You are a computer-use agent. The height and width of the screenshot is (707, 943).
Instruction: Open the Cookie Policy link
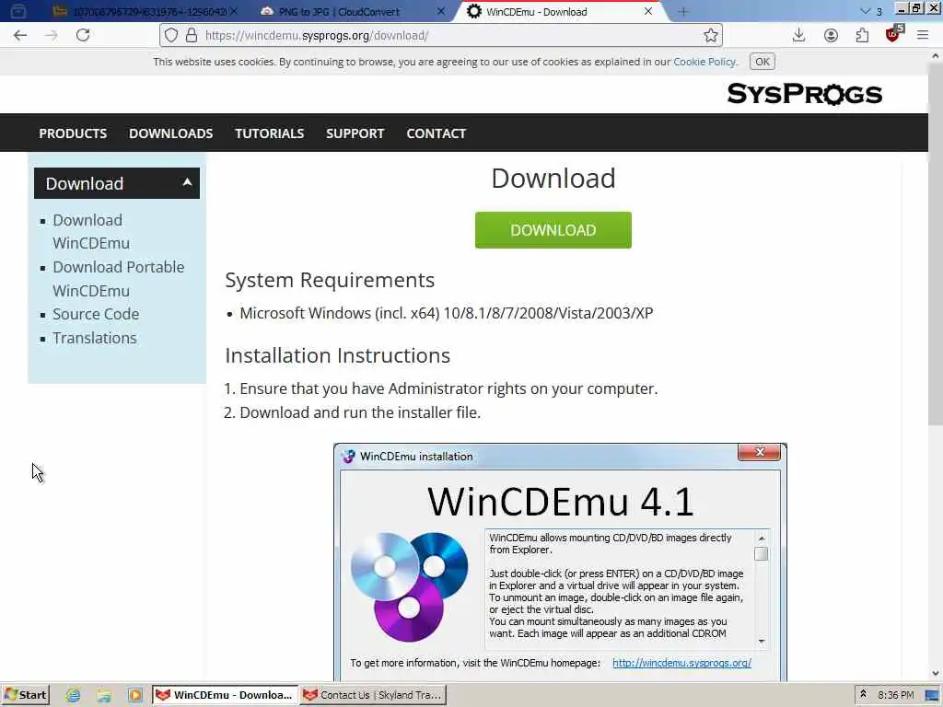704,62
